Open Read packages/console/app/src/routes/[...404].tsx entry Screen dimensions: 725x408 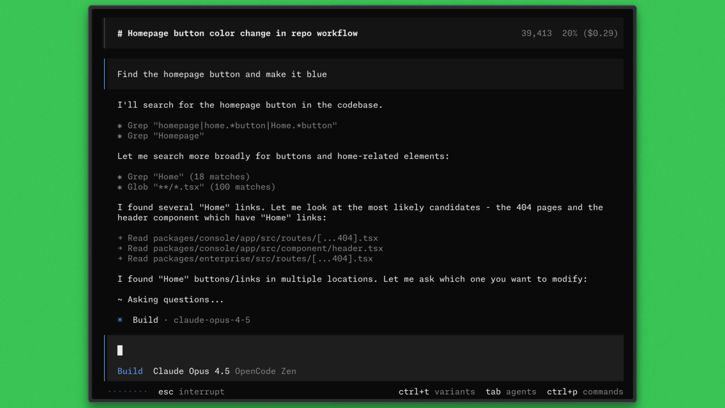252,238
